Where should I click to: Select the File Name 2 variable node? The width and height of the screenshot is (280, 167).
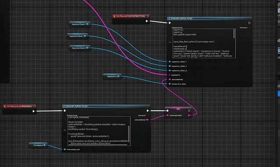(38, 145)
